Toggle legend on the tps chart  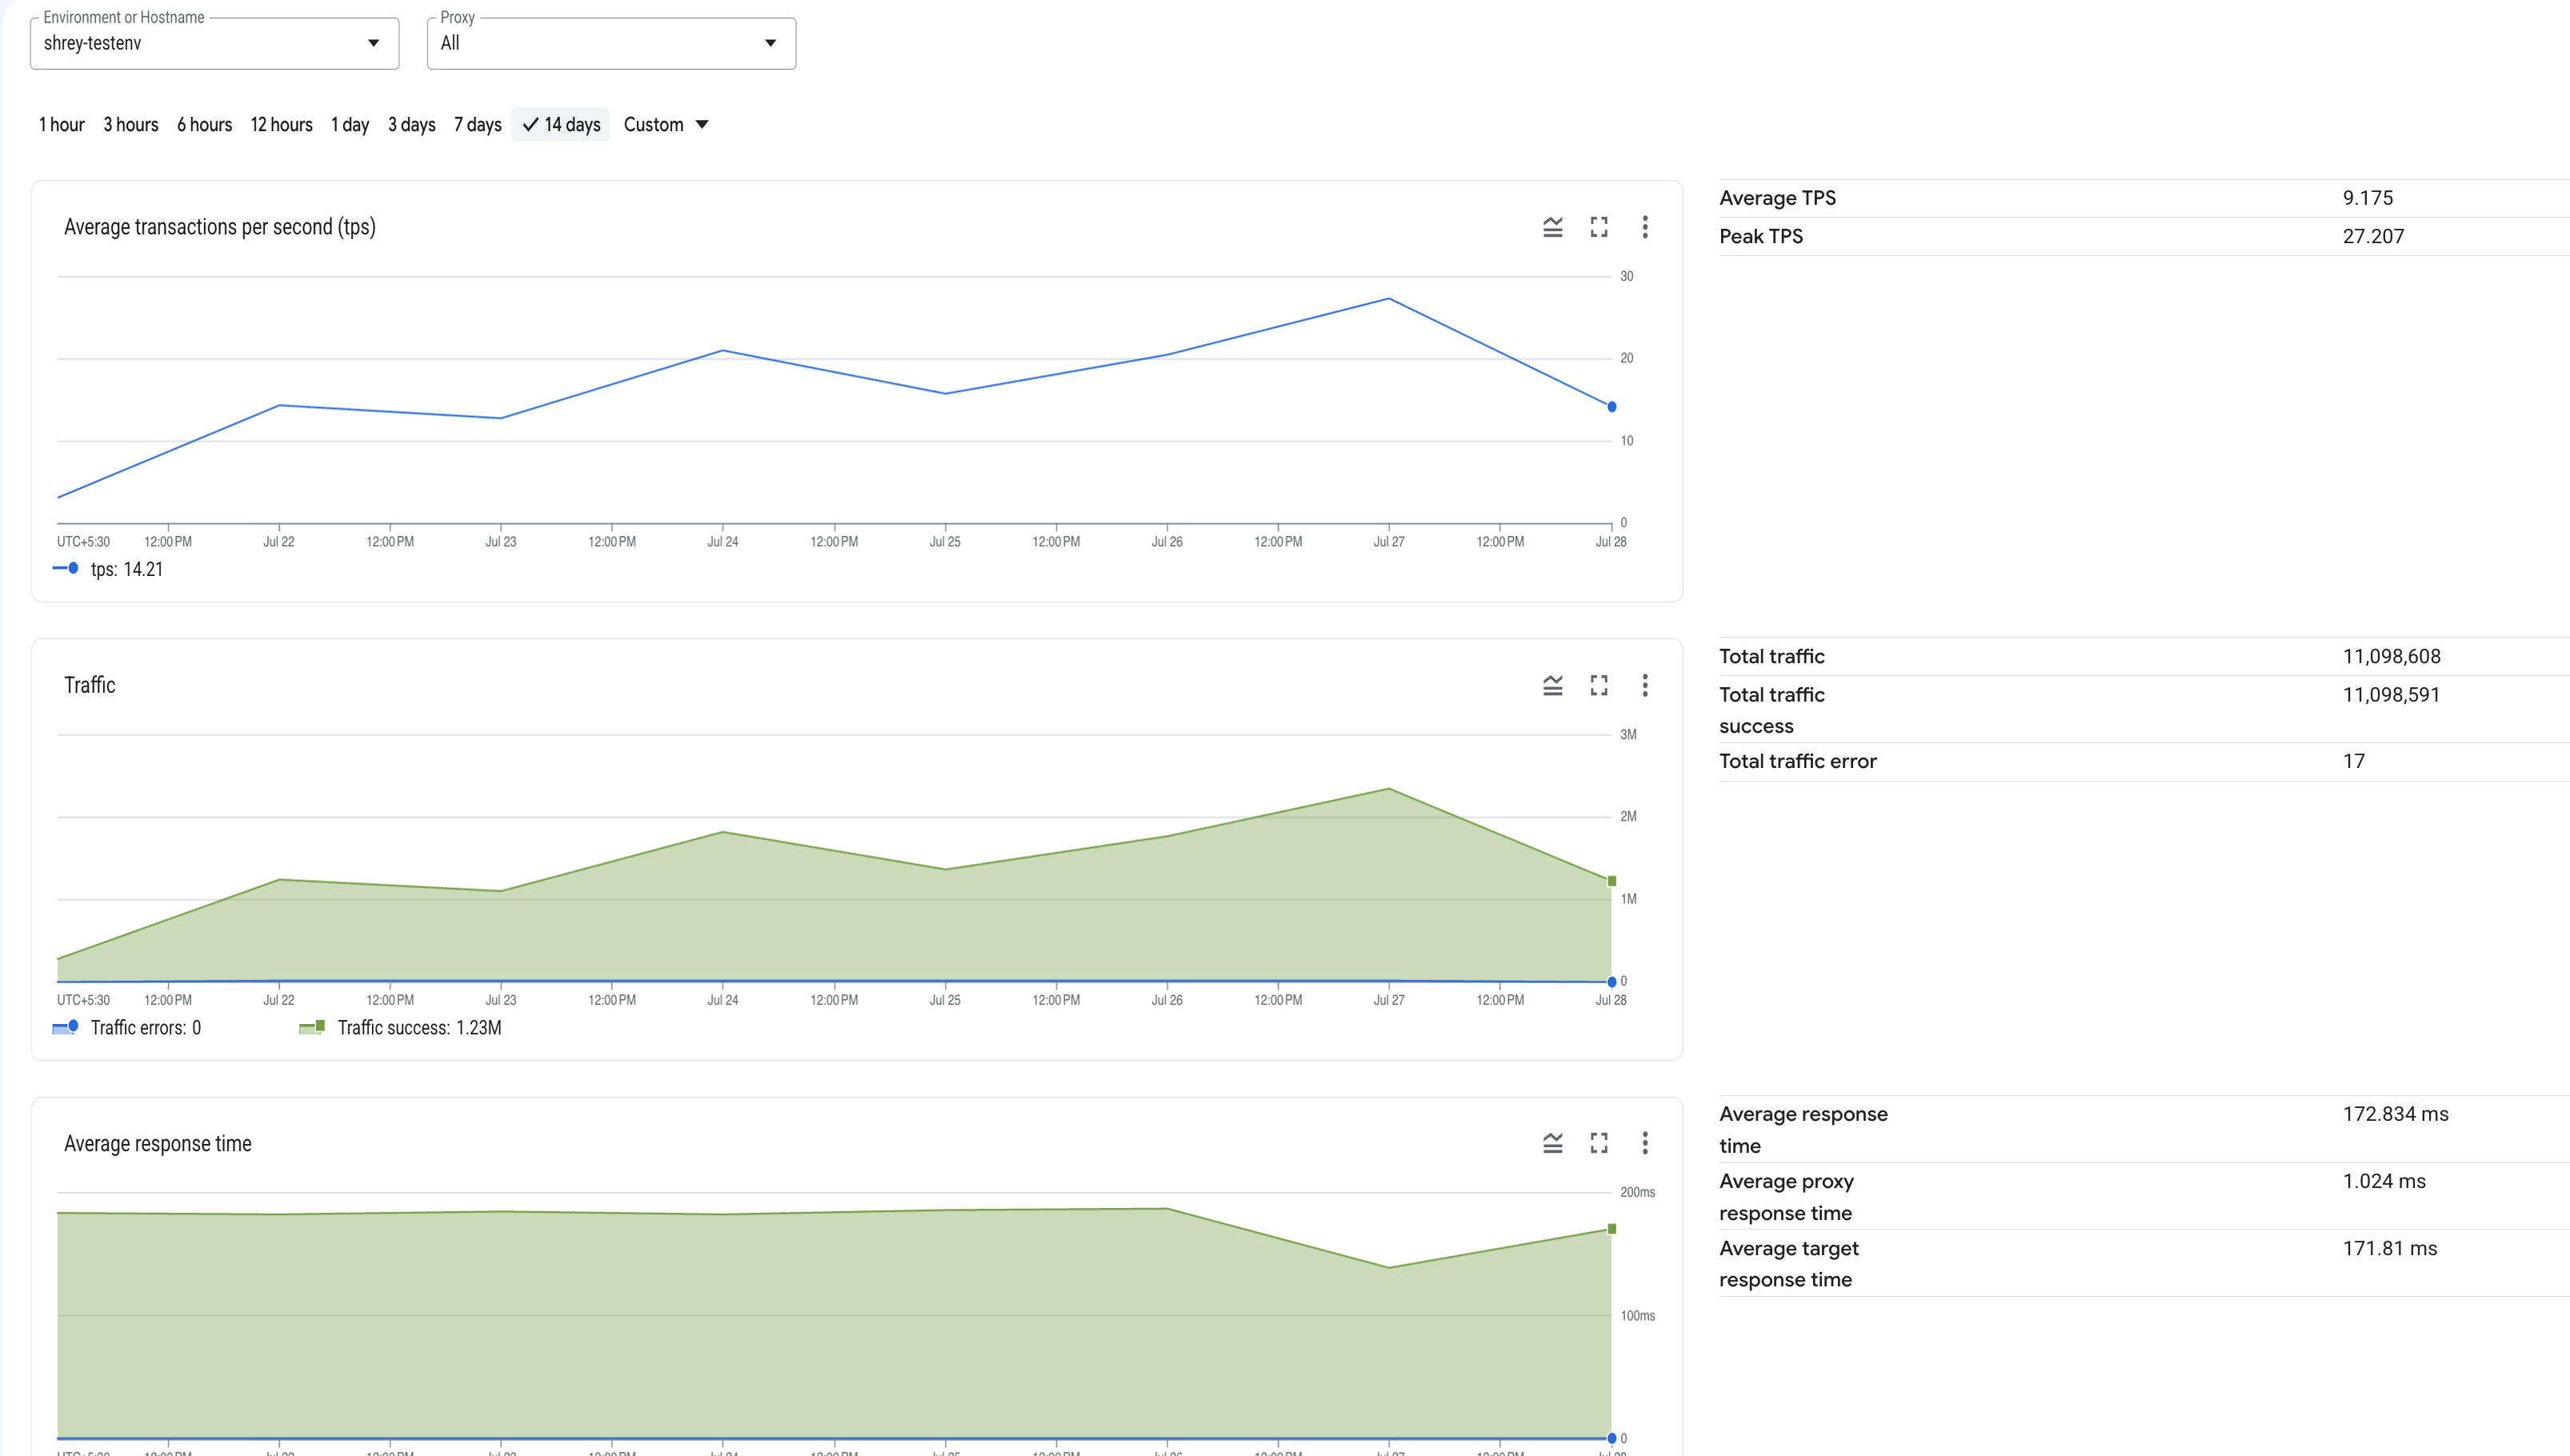[x=1552, y=227]
